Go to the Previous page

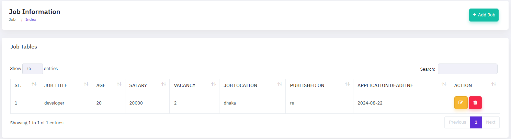(457, 122)
